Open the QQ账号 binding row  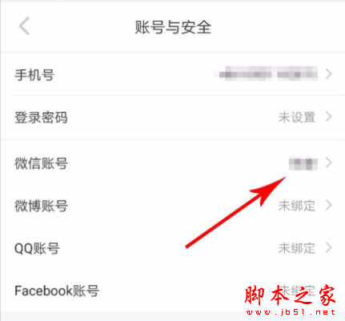pyautogui.click(x=173, y=248)
